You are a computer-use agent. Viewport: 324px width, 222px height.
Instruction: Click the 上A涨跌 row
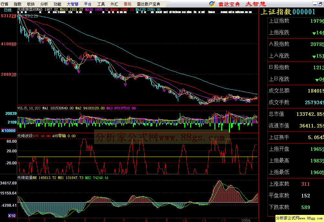point(296,56)
